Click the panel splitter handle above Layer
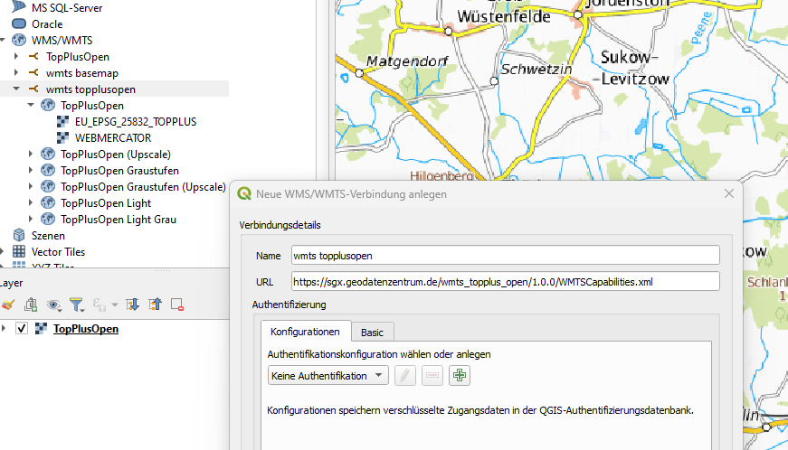This screenshot has height=450, width=788. pyautogui.click(x=162, y=270)
